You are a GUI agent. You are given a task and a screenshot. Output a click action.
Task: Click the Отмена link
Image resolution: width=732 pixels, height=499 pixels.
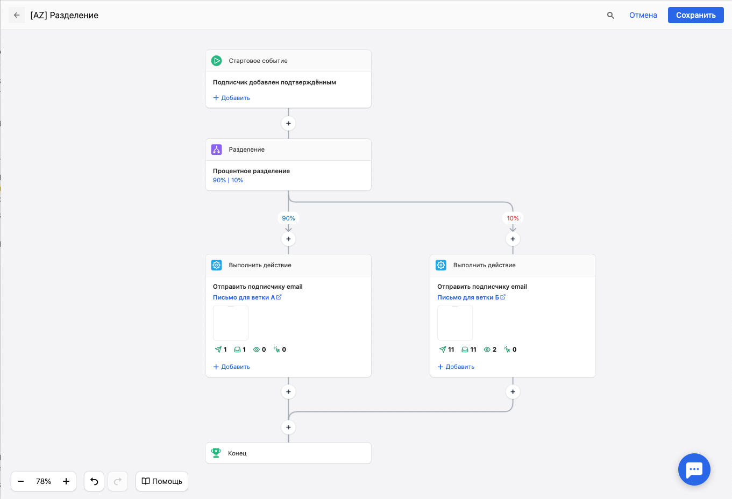643,15
